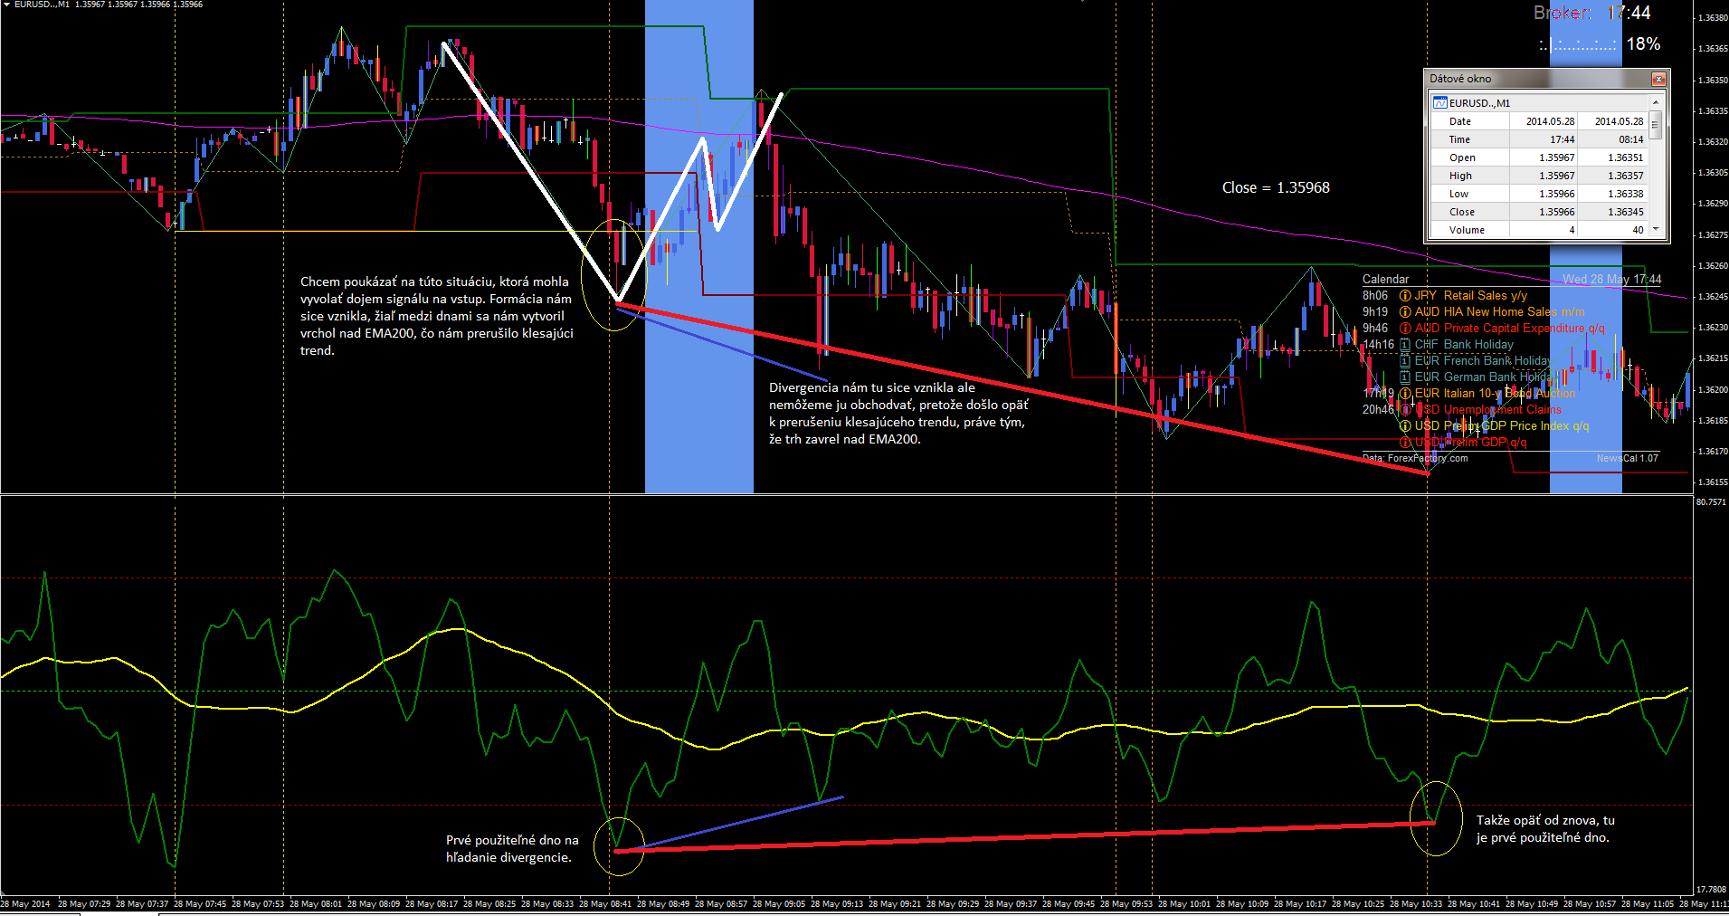This screenshot has width=1729, height=916.
Task: Click the open value '1.36351' in data window
Action: click(1625, 157)
